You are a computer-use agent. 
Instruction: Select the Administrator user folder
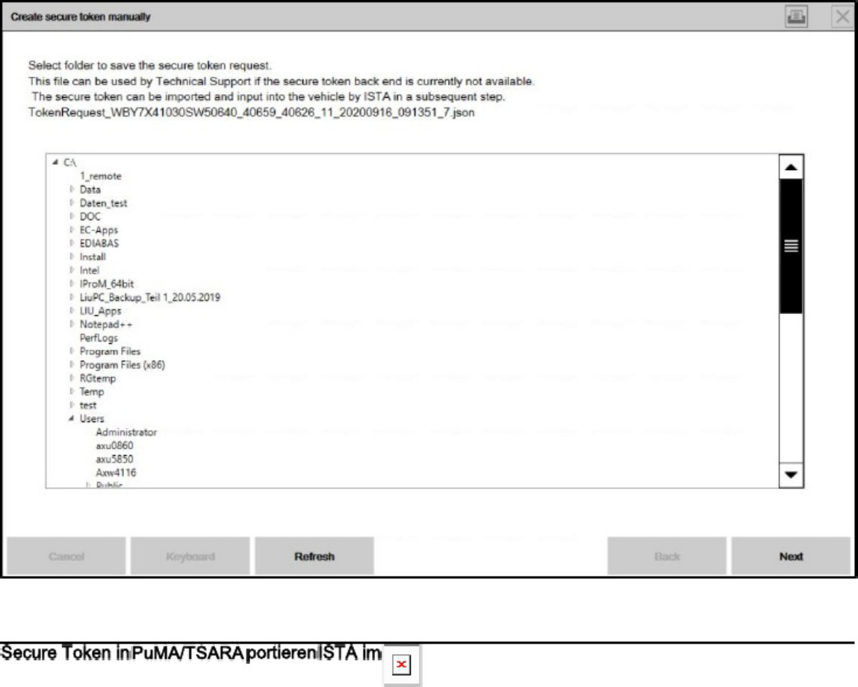coord(126,433)
